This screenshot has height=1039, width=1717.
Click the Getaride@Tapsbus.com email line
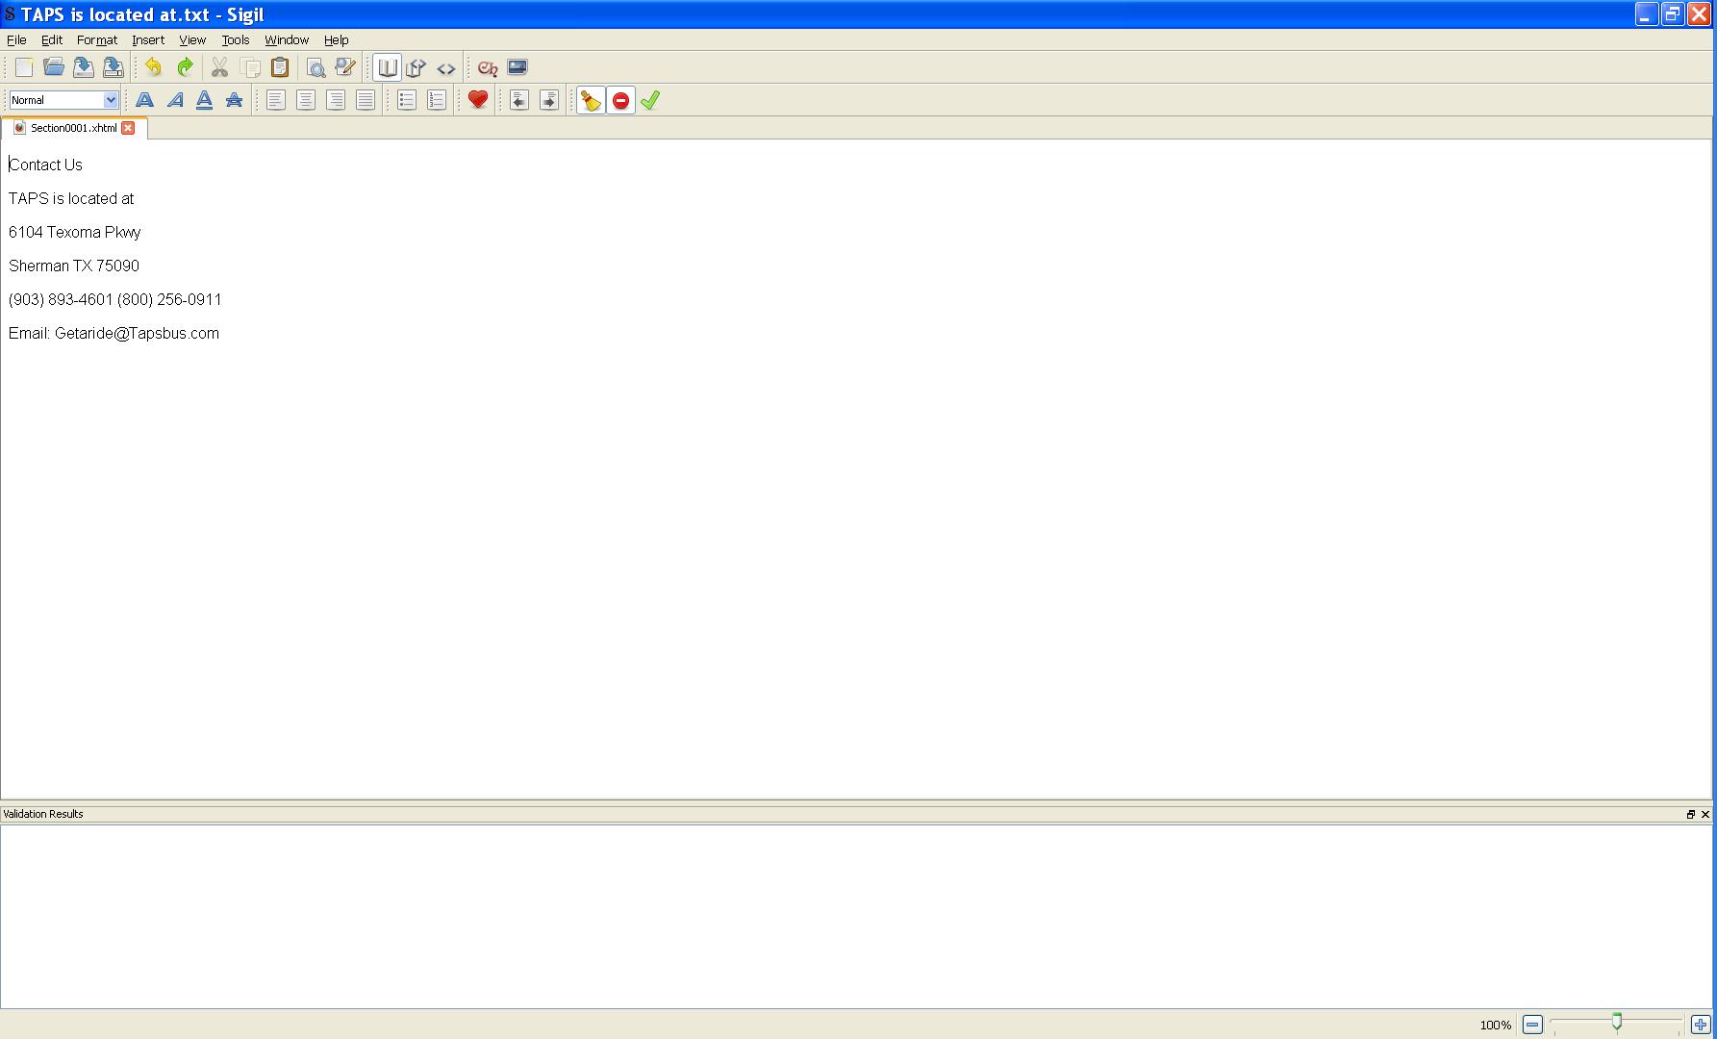point(114,333)
